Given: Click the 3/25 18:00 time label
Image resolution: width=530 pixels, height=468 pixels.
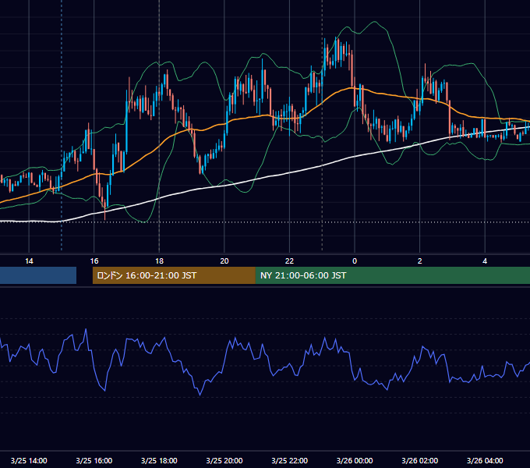Looking at the screenshot, I should (x=159, y=460).
